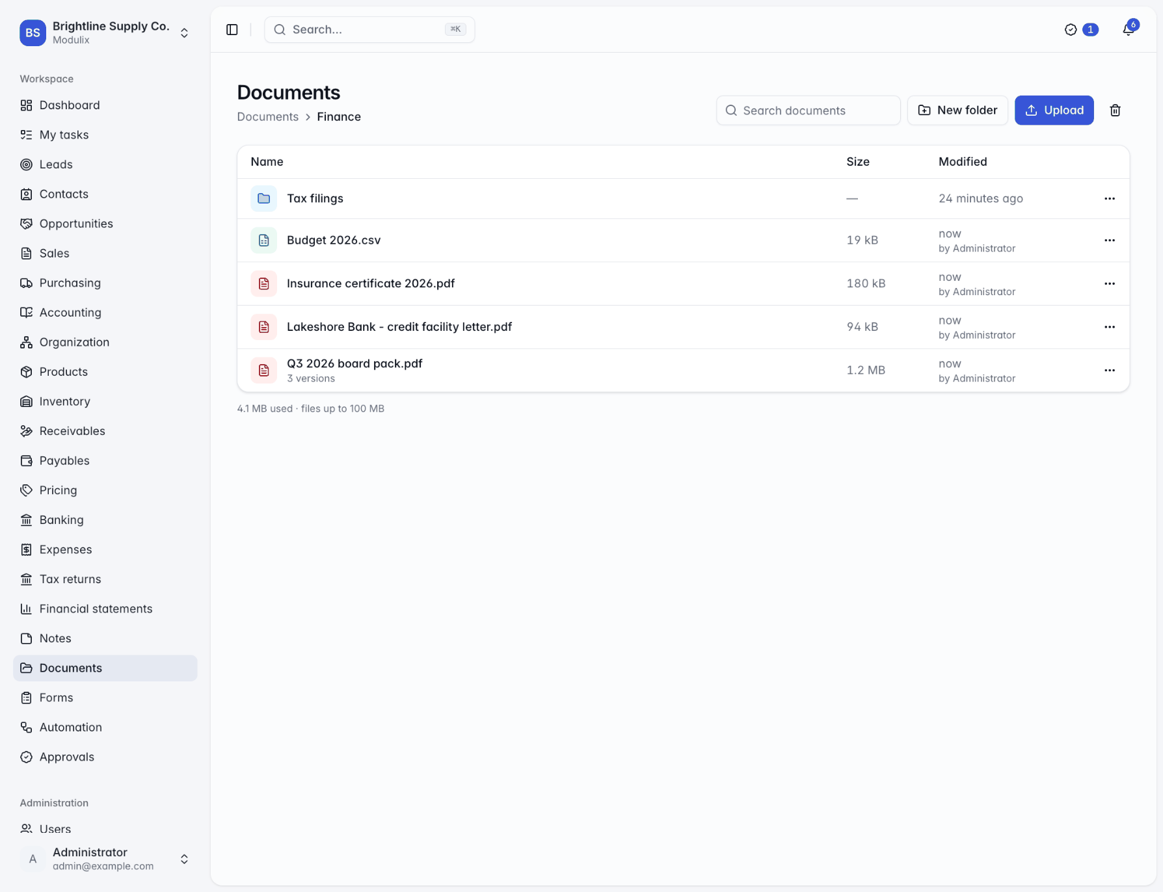Go to Dashboard in the sidebar
The image size is (1163, 892).
(105, 105)
